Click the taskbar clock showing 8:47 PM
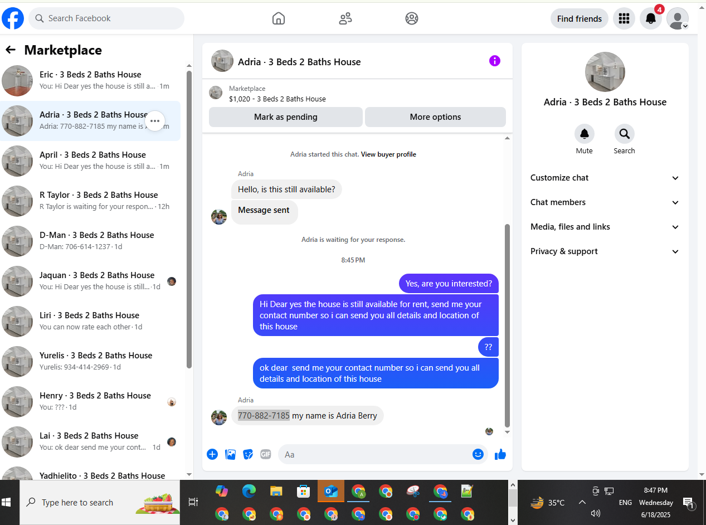Screen dimensions: 706x525 click(656, 502)
